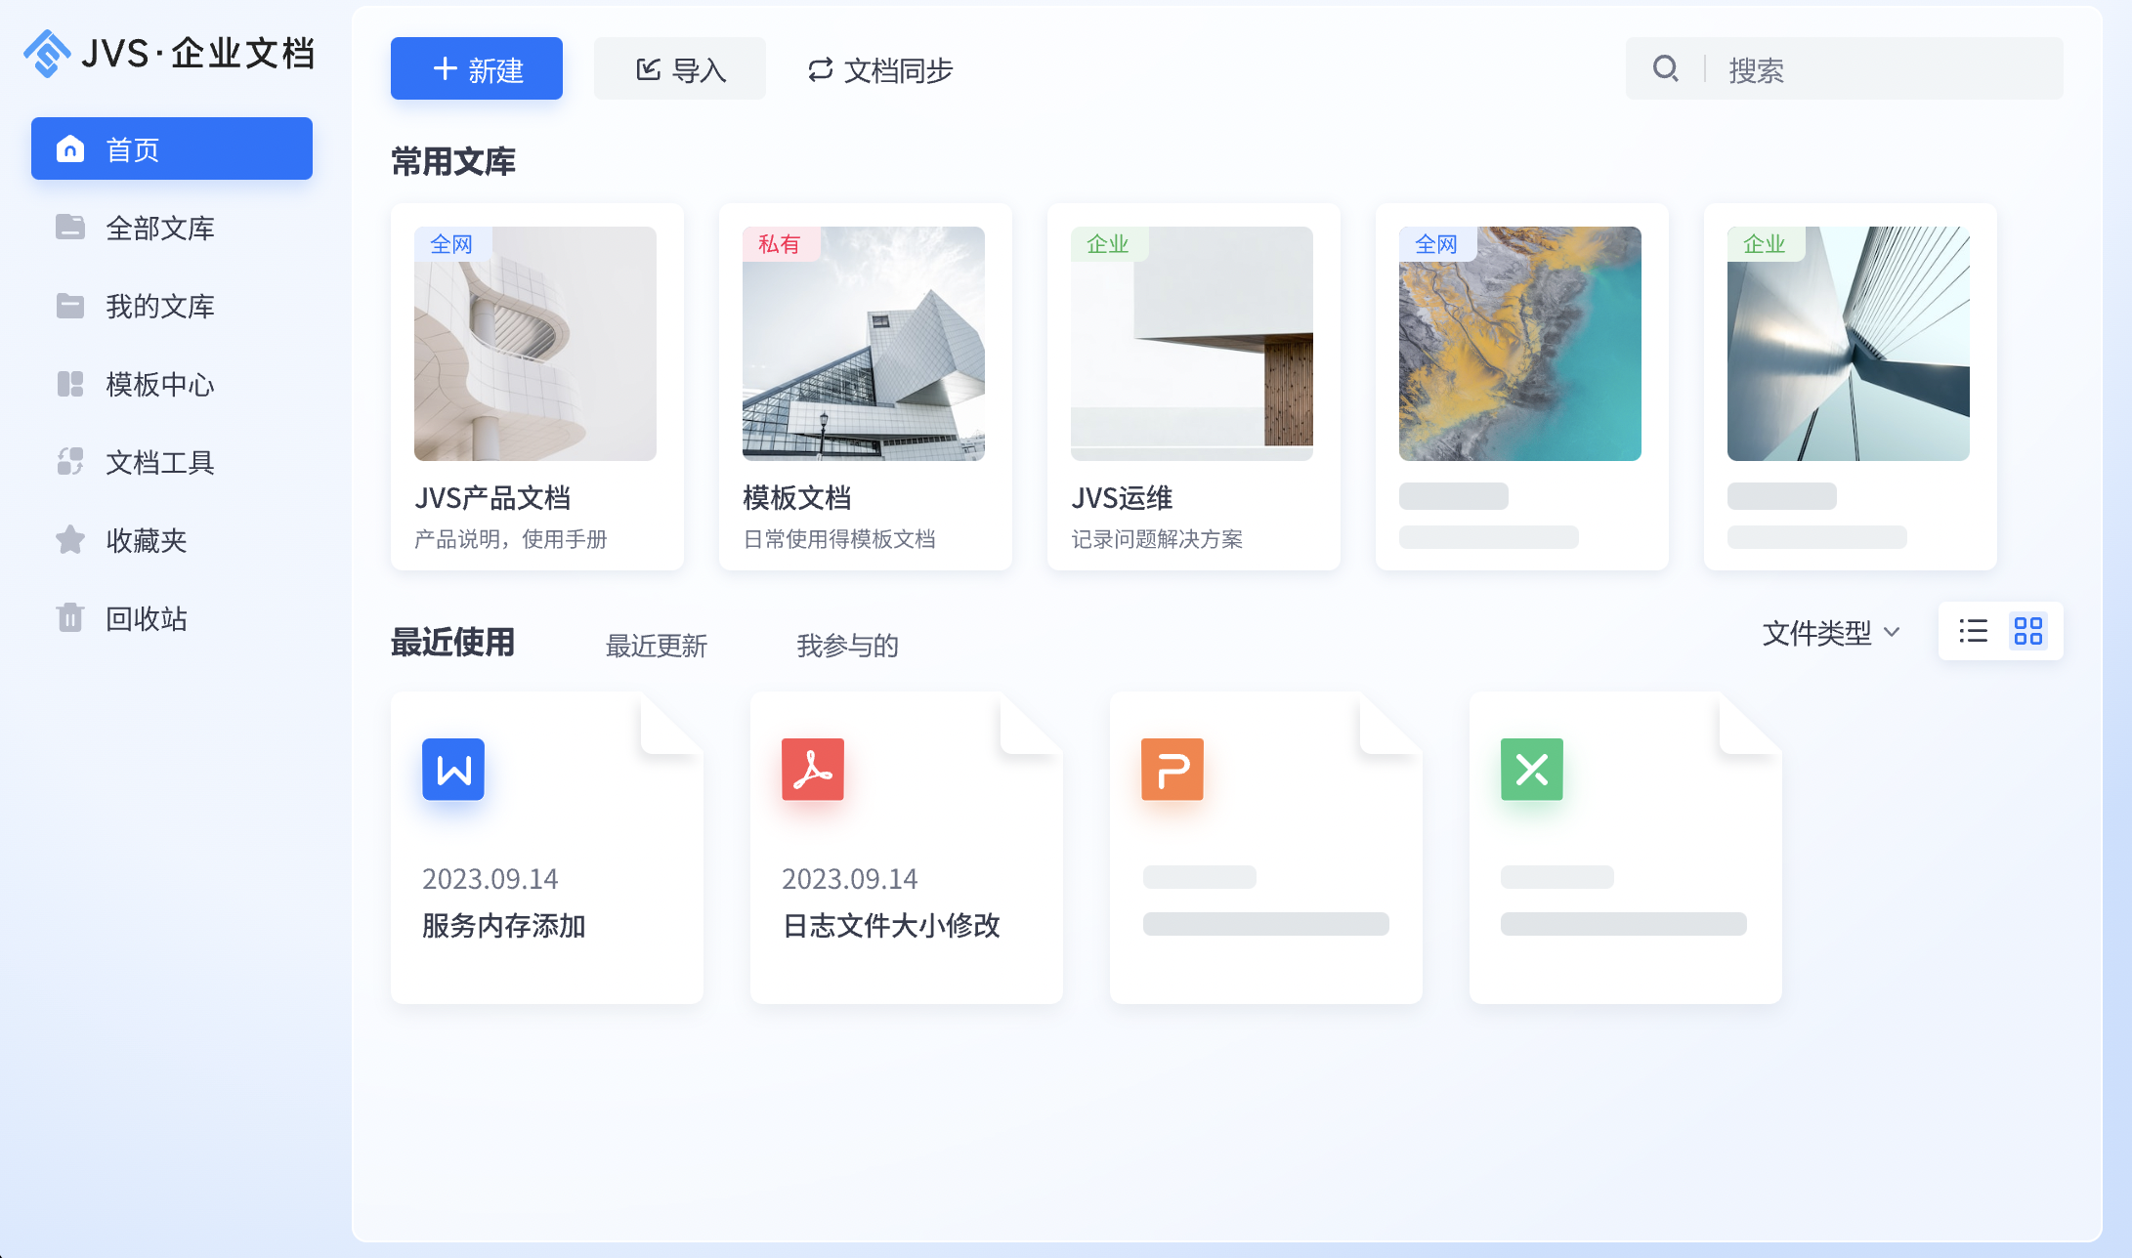This screenshot has width=2132, height=1258.
Task: Click the JVS logo icon
Action: [47, 53]
